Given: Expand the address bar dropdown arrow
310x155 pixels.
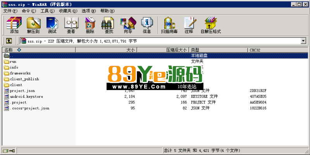Looking at the screenshot, I should (303, 41).
